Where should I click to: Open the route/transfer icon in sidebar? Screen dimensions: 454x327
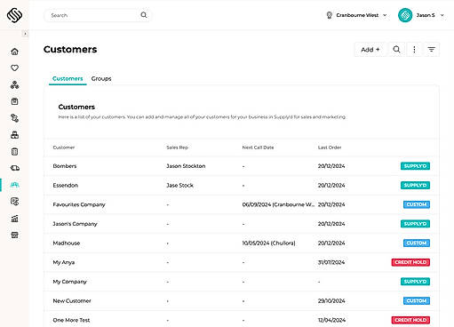(x=14, y=118)
